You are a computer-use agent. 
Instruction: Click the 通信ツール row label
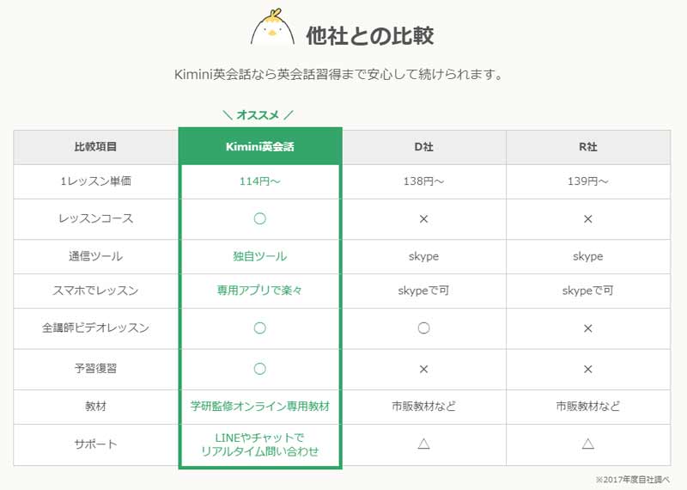click(95, 256)
